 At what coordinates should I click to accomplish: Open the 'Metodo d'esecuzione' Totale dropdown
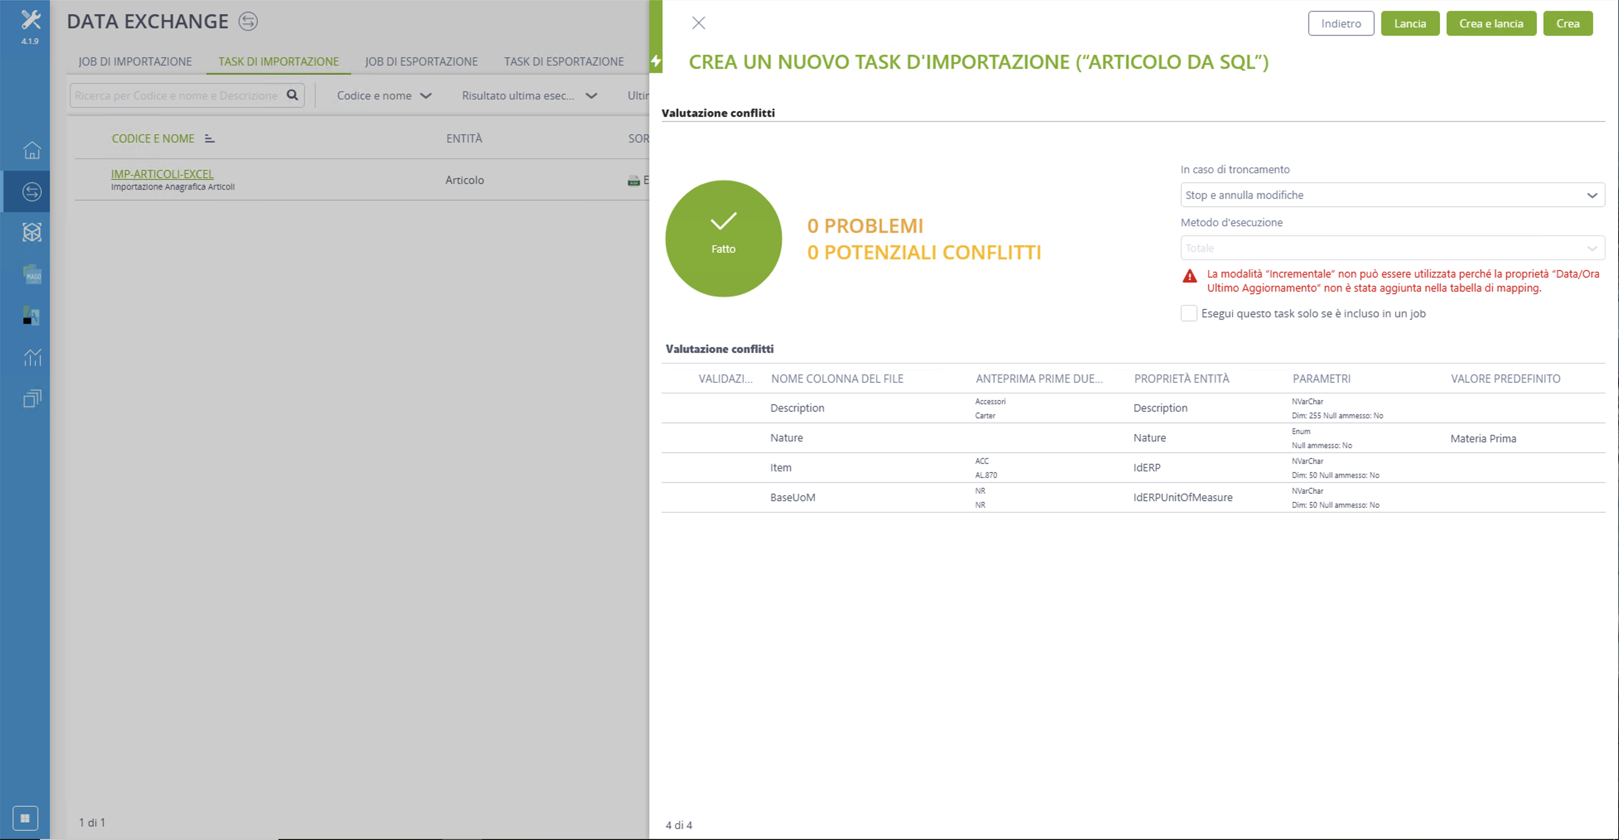(x=1392, y=248)
